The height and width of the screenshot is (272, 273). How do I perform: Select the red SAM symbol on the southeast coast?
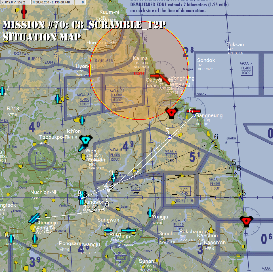coord(246,221)
